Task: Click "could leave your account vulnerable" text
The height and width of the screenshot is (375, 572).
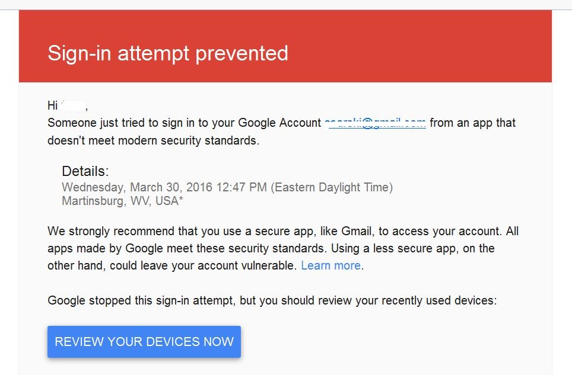Action: click(202, 266)
